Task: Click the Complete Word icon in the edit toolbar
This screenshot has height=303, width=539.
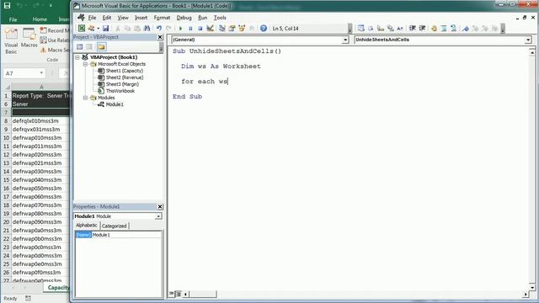Action: click(x=400, y=29)
